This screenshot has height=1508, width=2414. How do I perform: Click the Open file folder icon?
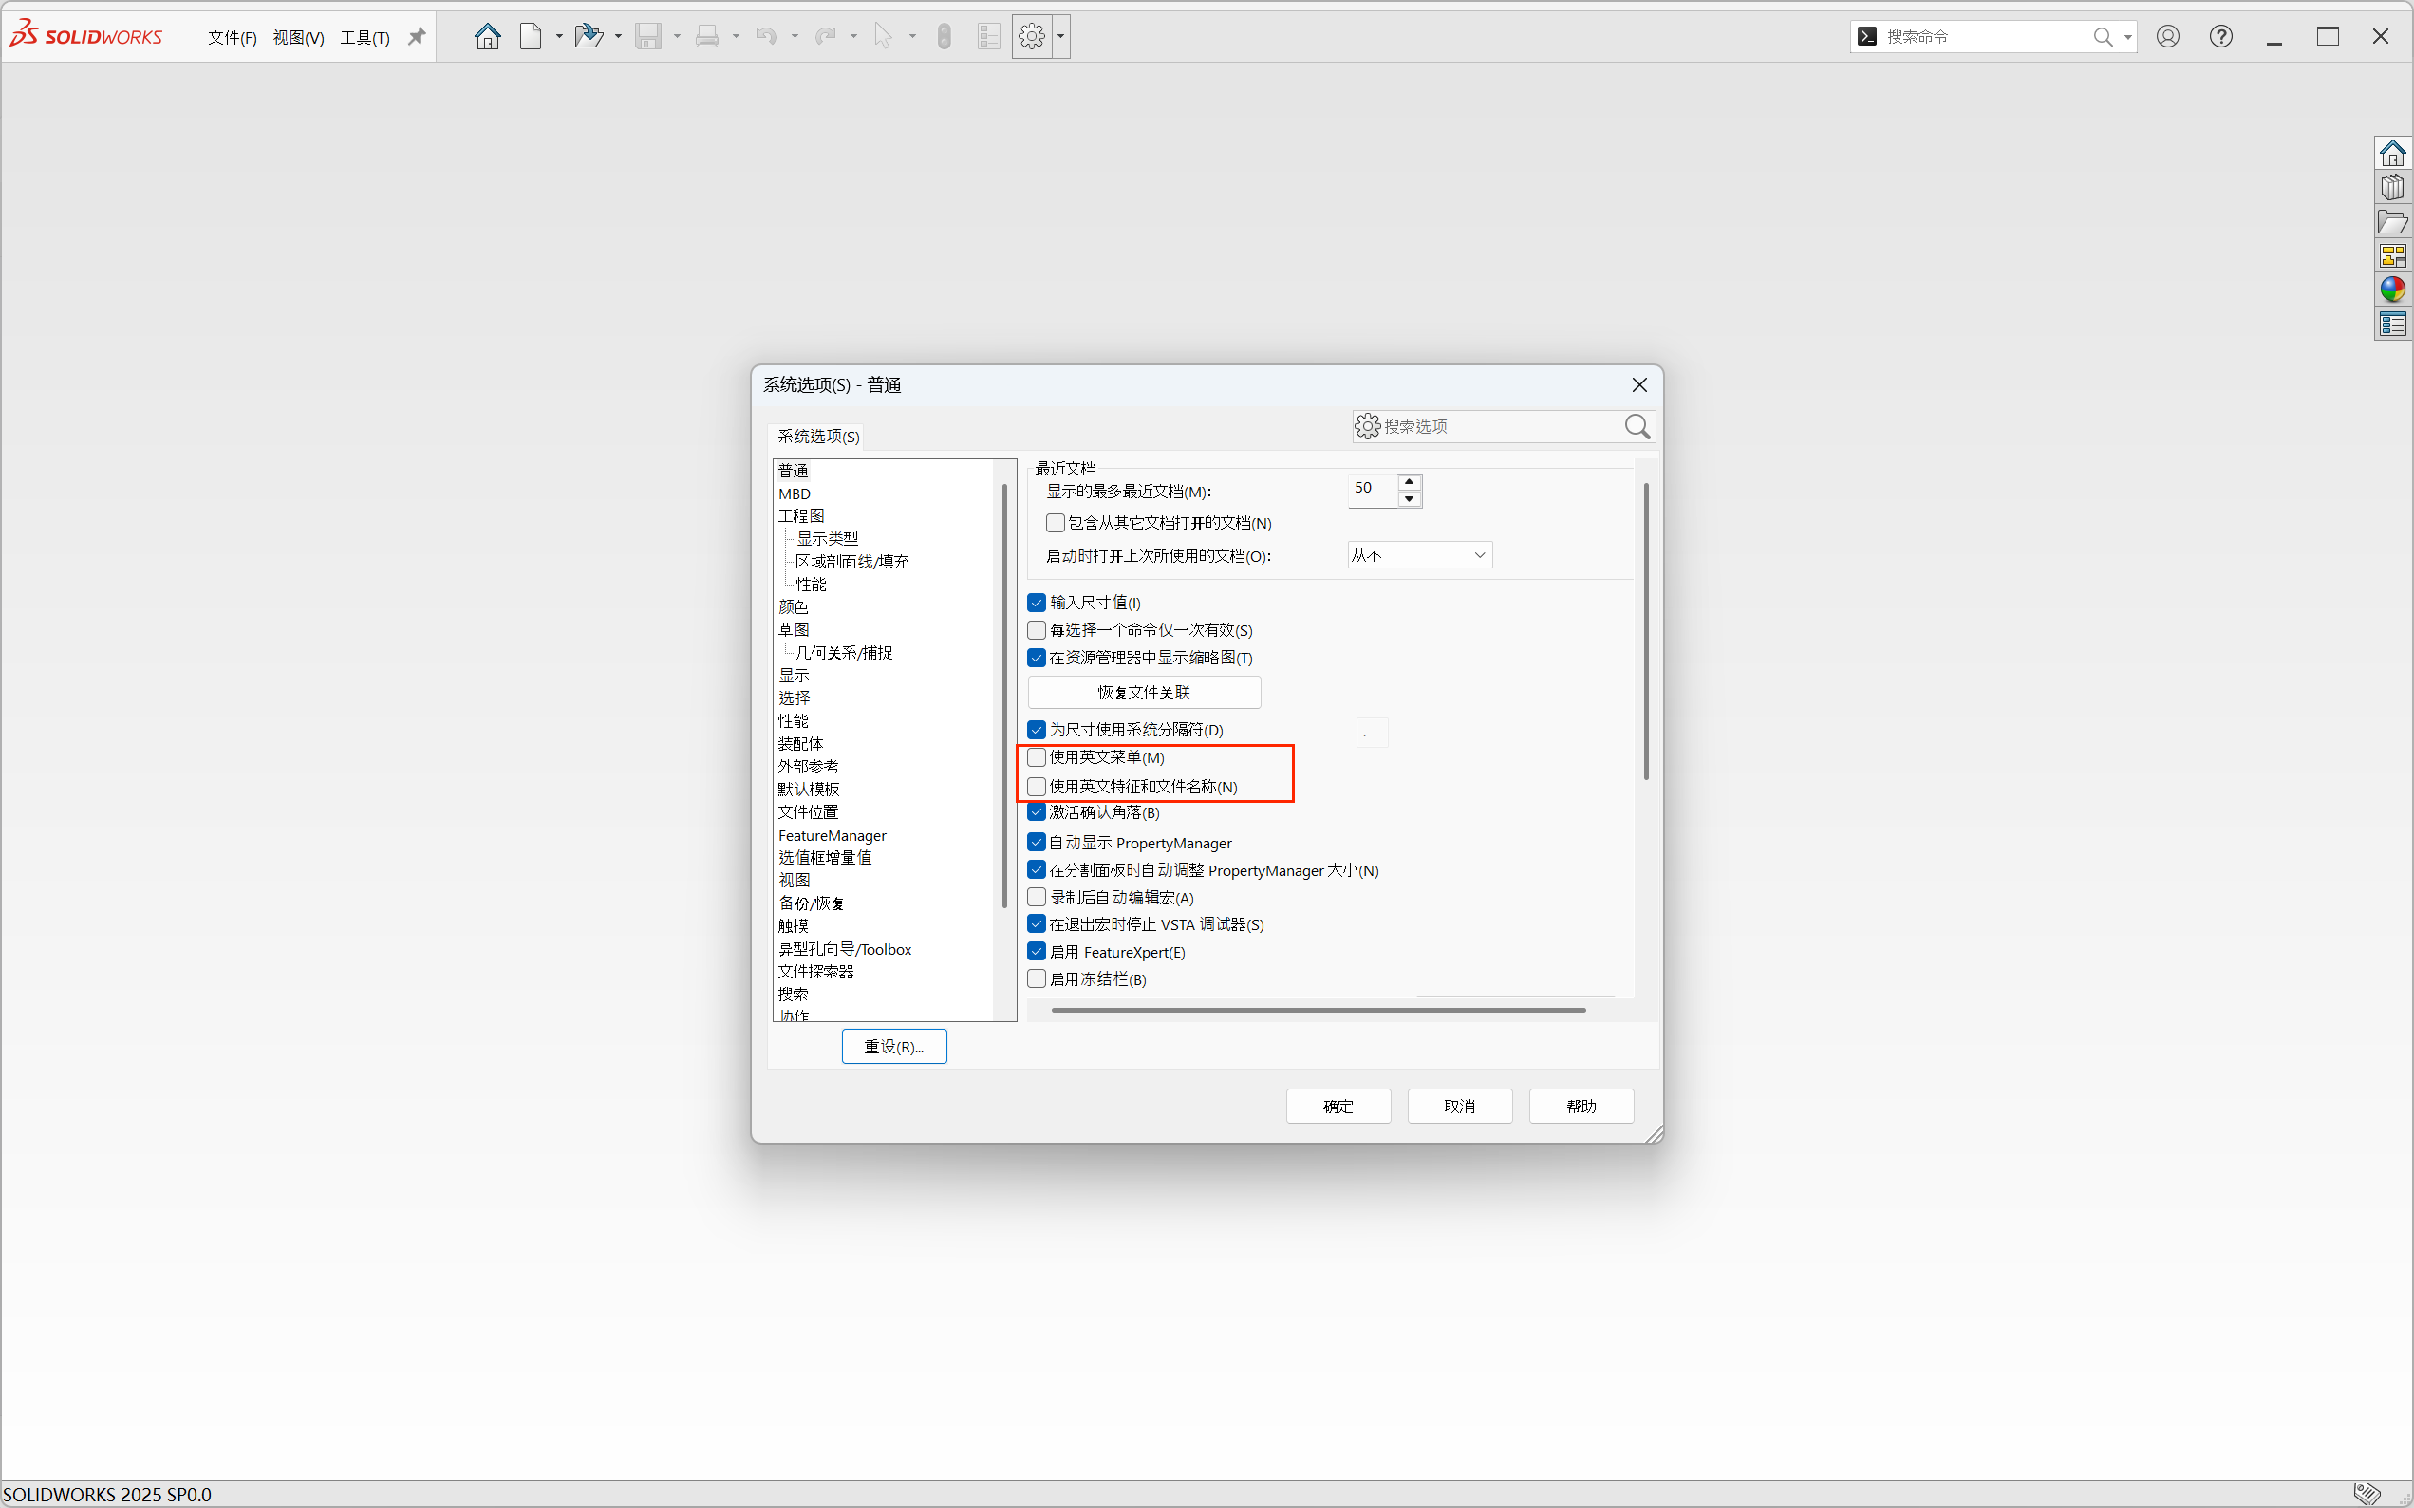click(x=589, y=37)
